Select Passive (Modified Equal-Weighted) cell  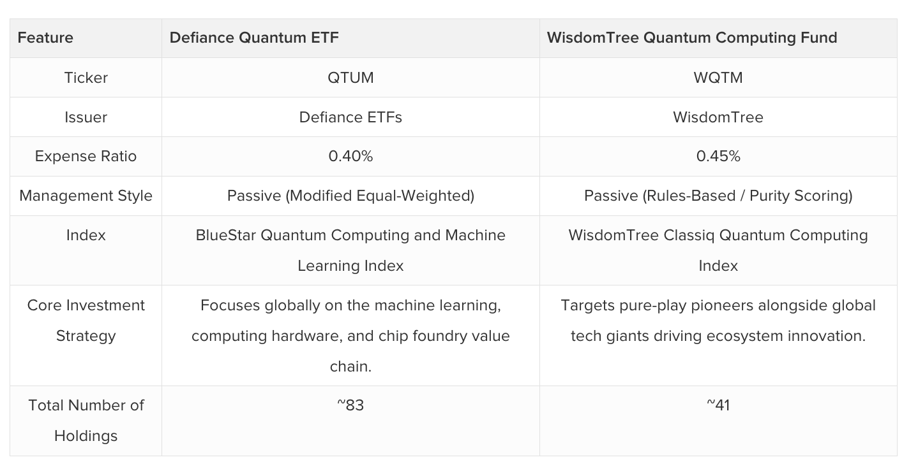pos(350,196)
